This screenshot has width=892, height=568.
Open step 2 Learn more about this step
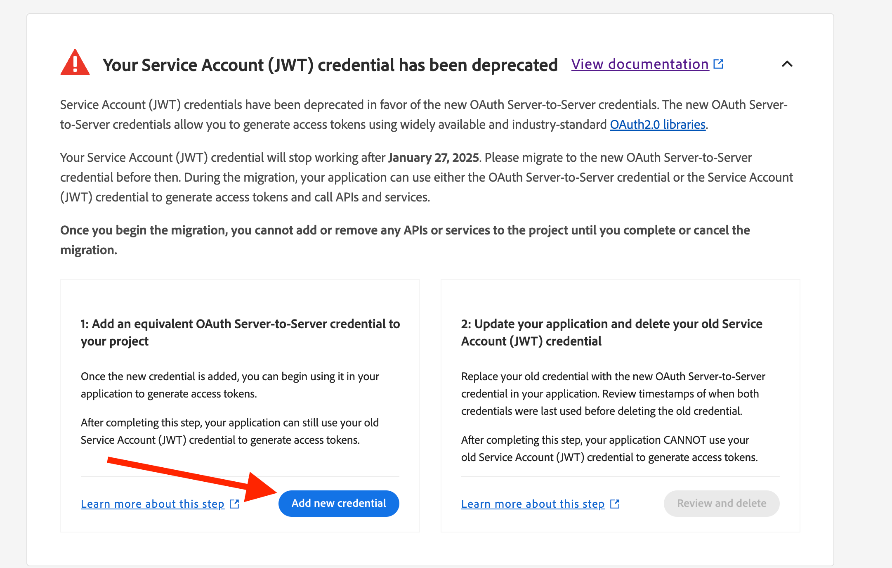[x=533, y=504]
